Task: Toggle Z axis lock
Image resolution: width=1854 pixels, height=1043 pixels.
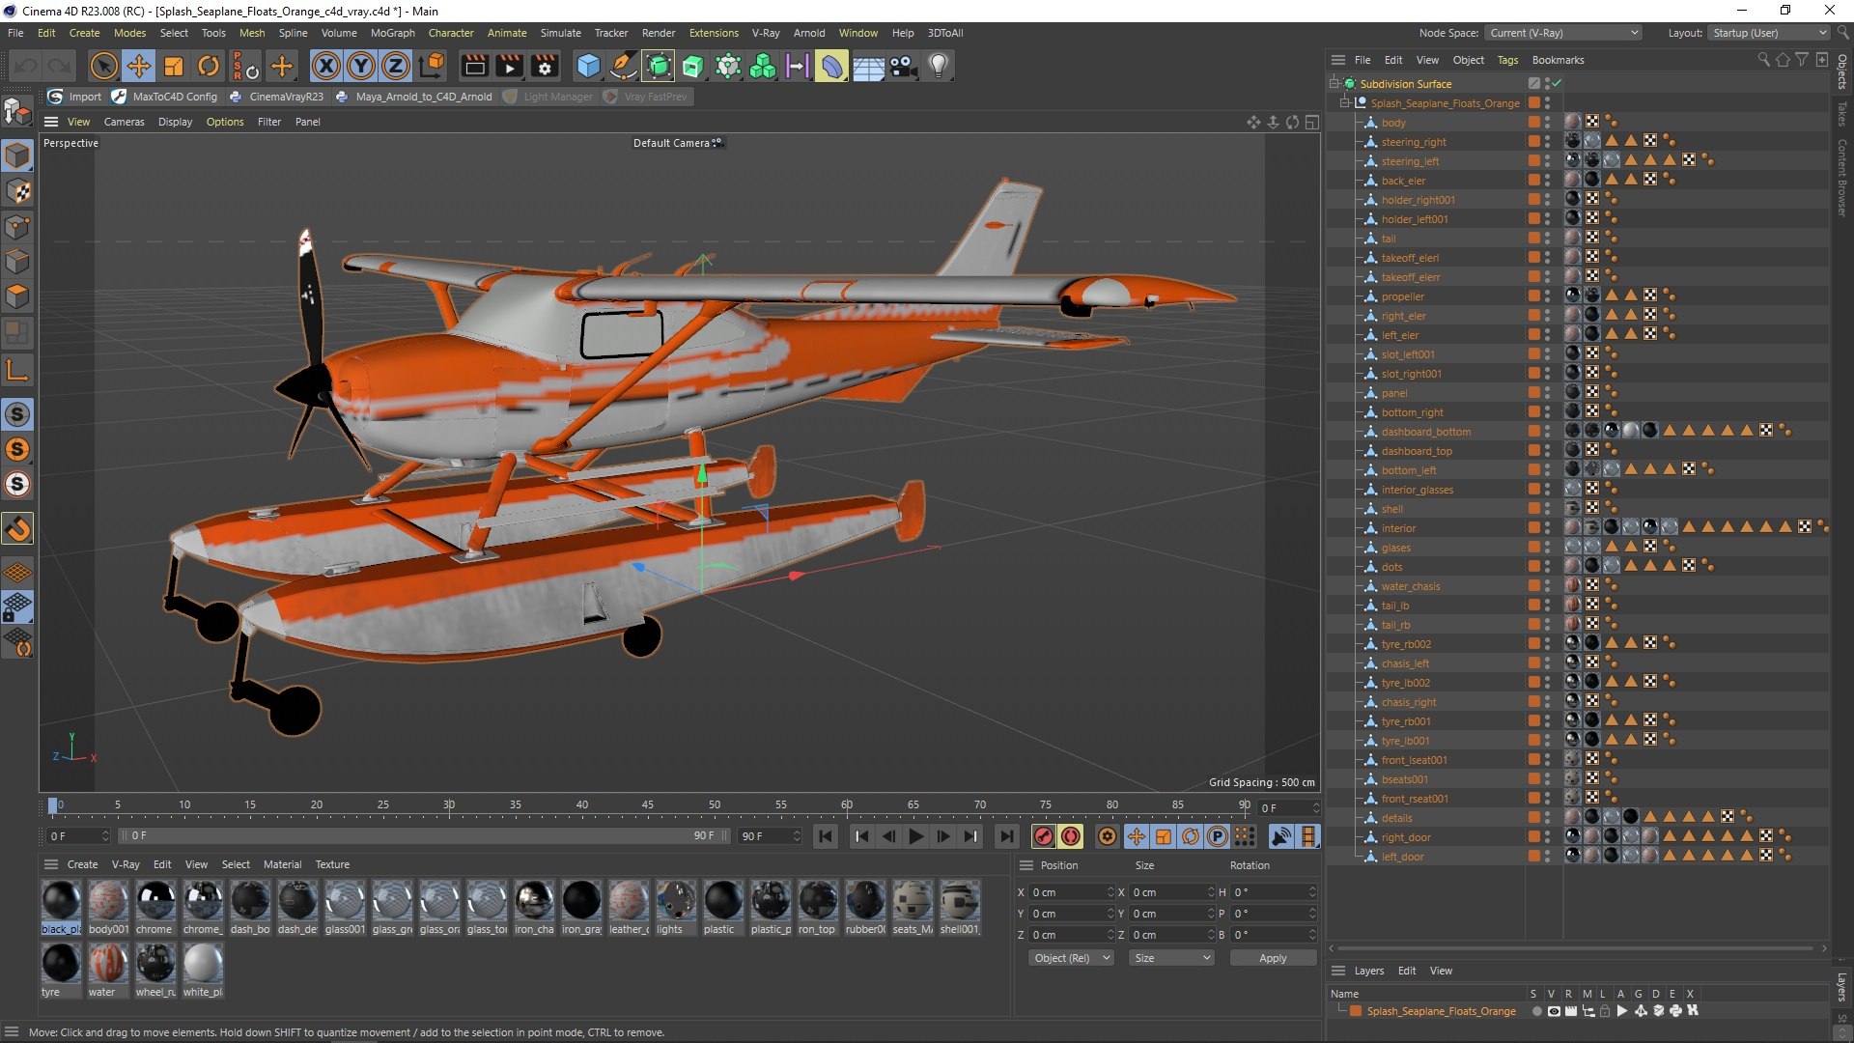Action: click(395, 67)
